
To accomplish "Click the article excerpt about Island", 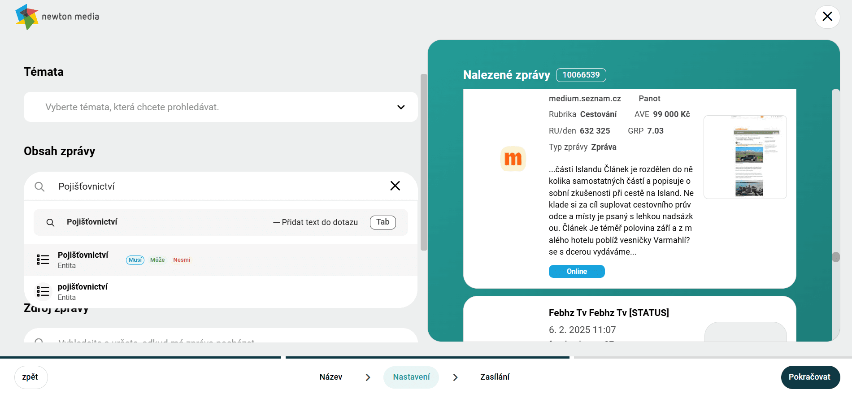I will pos(621,211).
